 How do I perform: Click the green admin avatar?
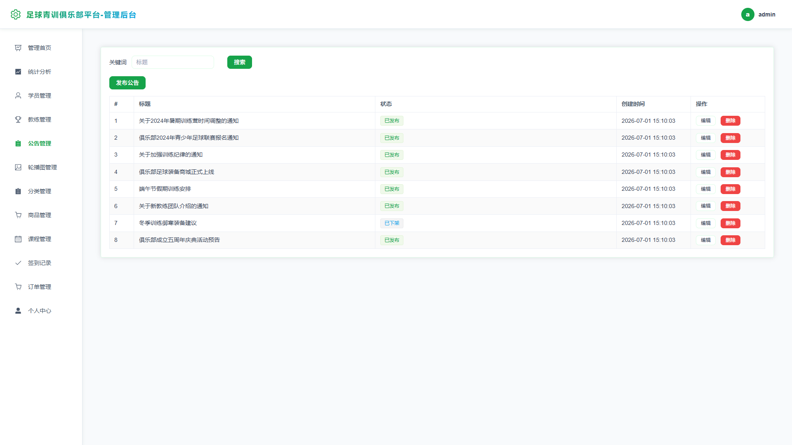click(x=747, y=14)
